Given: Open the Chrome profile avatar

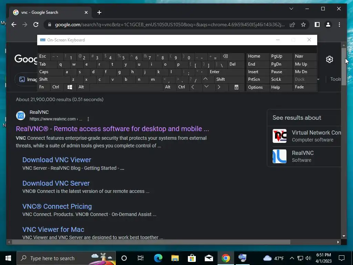Looking at the screenshot, I should point(328,24).
